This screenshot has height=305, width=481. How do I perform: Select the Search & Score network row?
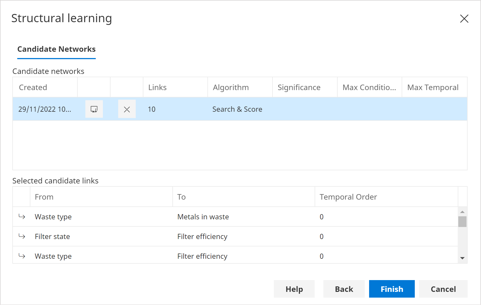pyautogui.click(x=237, y=109)
